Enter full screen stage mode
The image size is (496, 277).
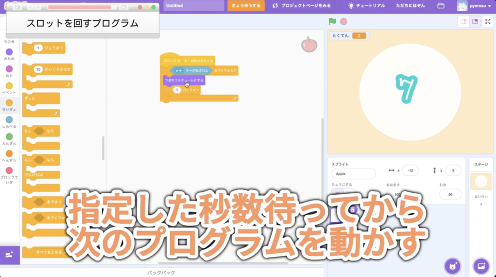(488, 21)
